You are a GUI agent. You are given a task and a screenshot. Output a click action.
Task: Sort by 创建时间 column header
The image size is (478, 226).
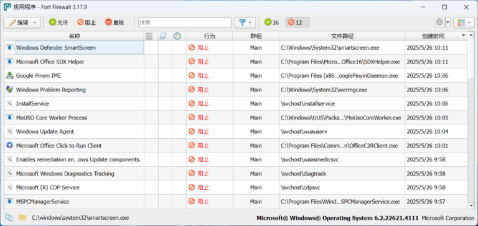coord(433,36)
